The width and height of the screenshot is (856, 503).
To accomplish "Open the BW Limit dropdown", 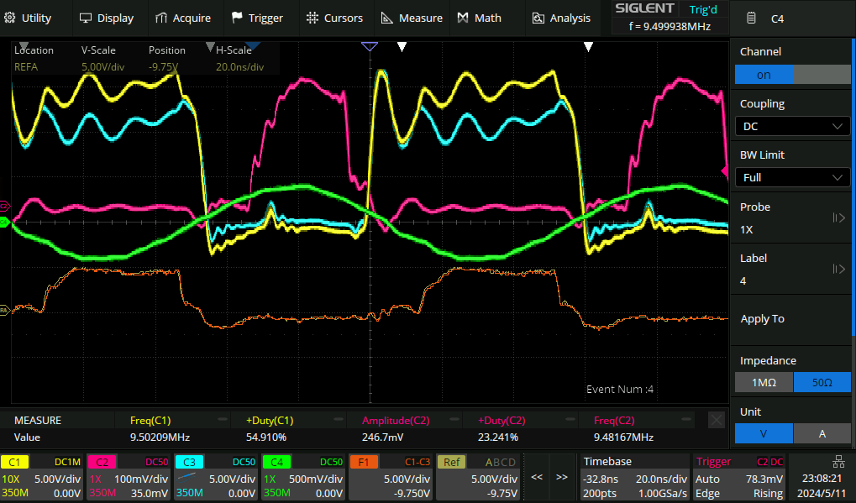I will pos(792,177).
